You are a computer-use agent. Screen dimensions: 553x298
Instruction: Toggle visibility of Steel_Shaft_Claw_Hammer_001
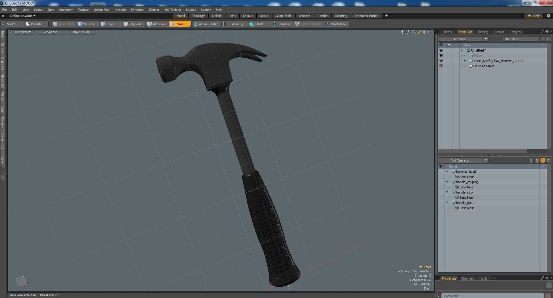pyautogui.click(x=441, y=61)
